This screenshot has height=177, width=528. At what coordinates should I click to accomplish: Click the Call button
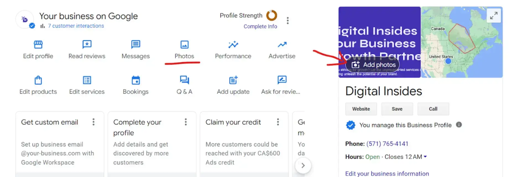pos(433,109)
